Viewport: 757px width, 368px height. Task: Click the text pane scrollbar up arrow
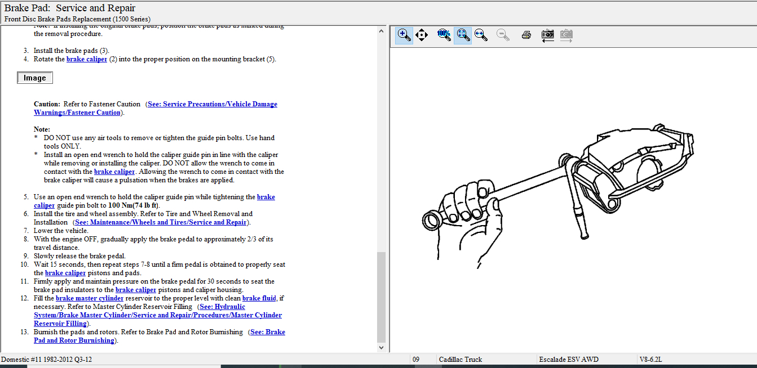382,30
